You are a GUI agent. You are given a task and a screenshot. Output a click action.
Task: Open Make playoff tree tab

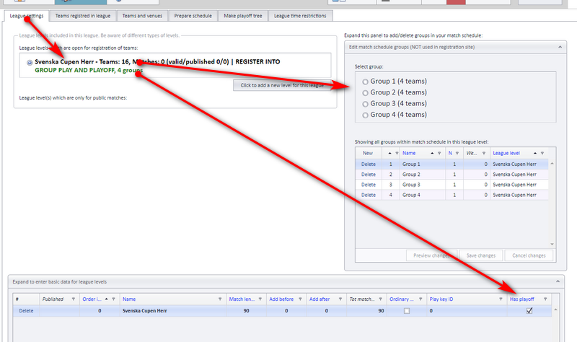click(243, 16)
